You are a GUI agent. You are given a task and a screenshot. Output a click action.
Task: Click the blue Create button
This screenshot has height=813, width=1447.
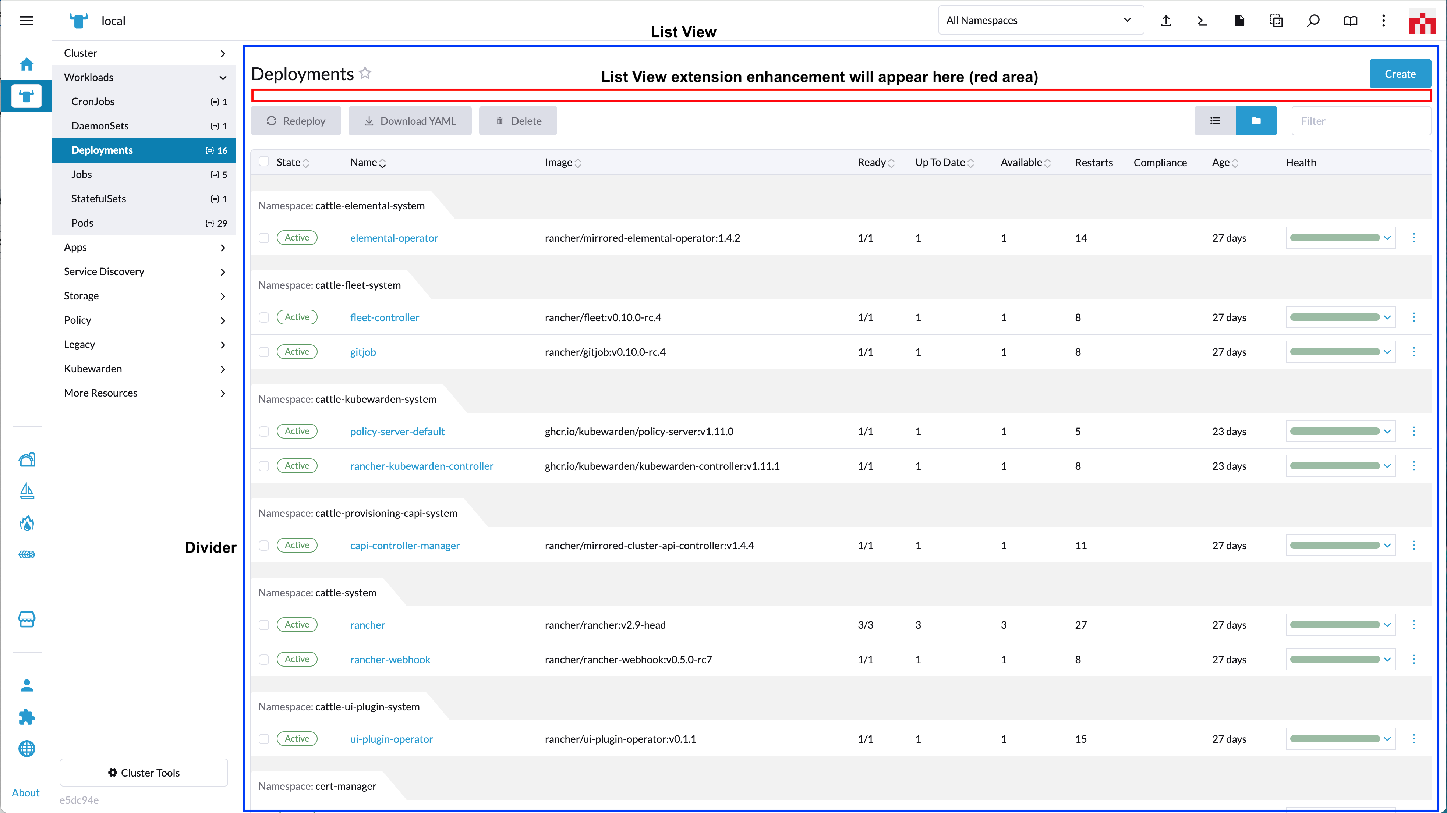1400,74
